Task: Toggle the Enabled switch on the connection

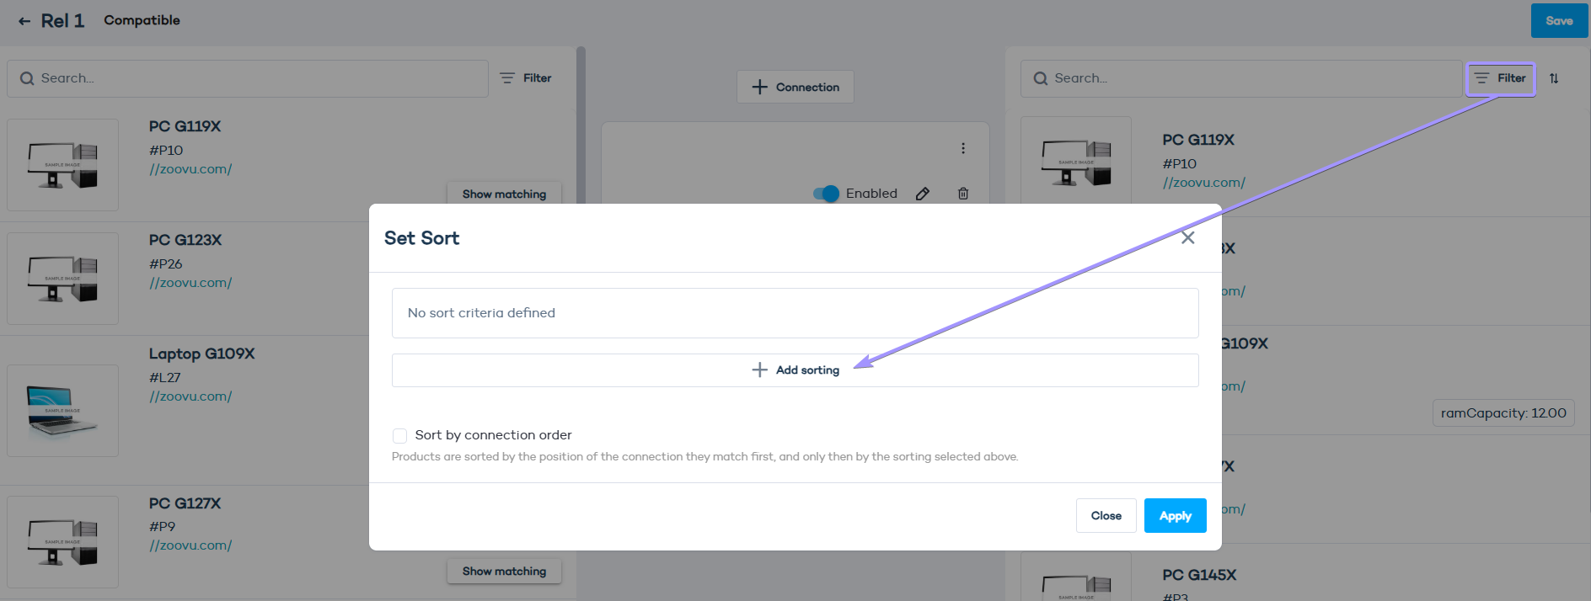Action: [826, 194]
